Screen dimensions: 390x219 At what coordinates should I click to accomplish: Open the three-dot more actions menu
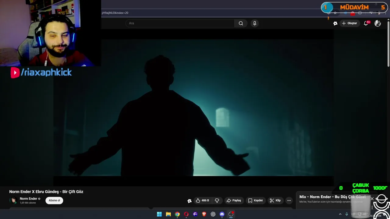(x=289, y=200)
